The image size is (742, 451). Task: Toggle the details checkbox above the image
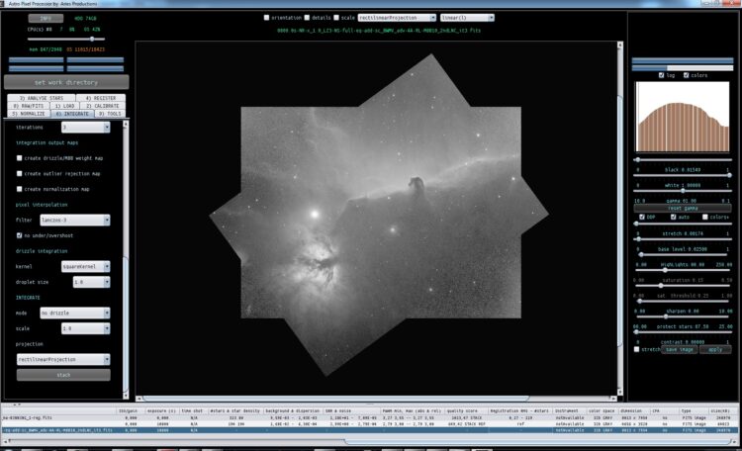[307, 18]
